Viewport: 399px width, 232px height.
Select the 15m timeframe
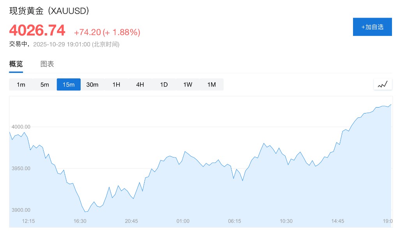coord(69,85)
